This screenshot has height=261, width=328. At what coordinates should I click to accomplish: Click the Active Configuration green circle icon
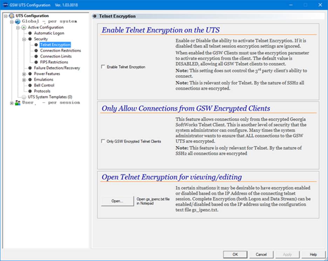(24, 27)
